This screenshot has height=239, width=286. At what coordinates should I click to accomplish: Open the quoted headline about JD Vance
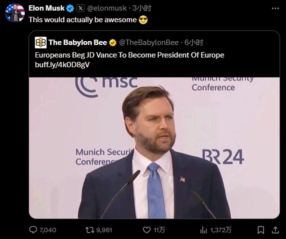click(x=129, y=55)
